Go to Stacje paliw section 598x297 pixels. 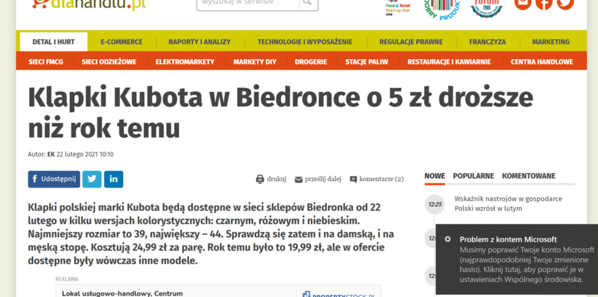[367, 62]
